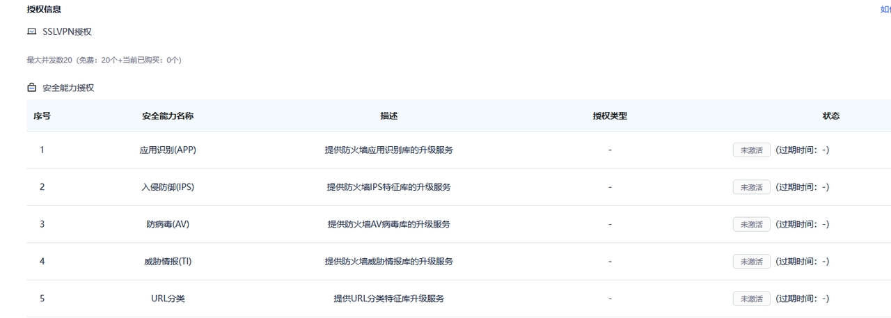
Task: Click the 未激活 badge for 入侵防御(IPS)
Action: tap(751, 187)
